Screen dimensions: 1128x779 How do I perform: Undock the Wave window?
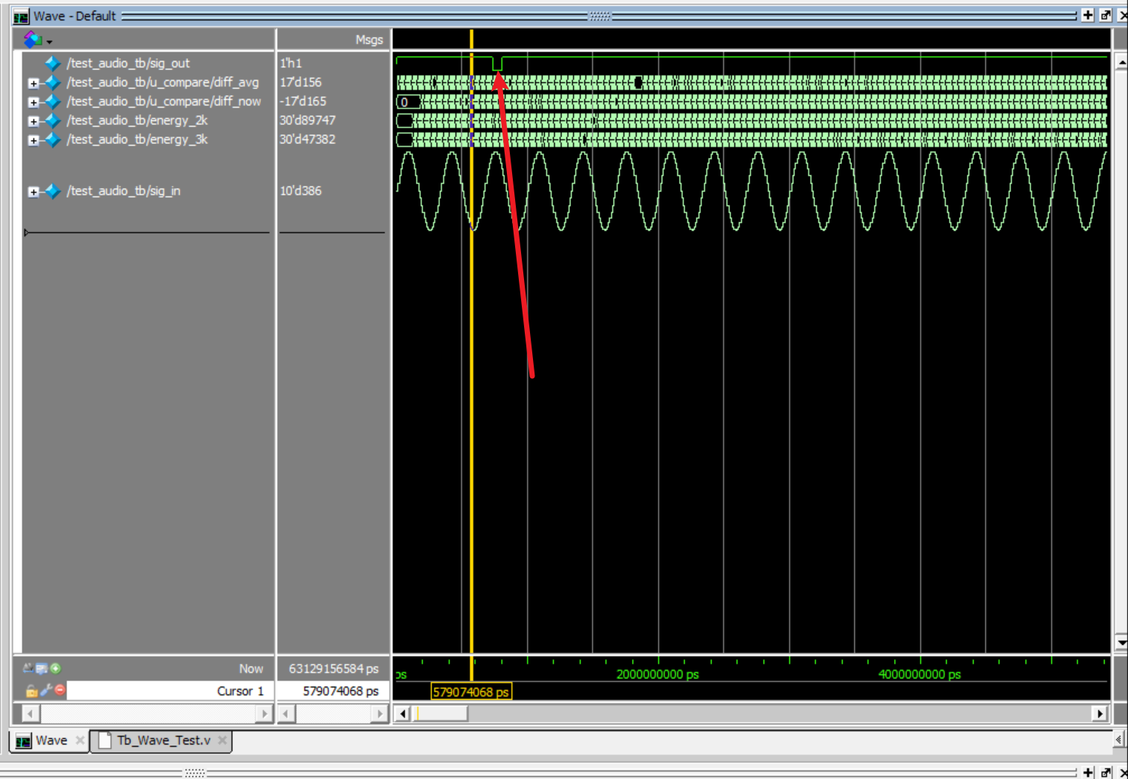tap(1106, 16)
